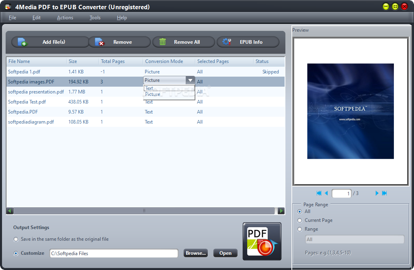Go to next preview page
The image size is (414, 270).
pyautogui.click(x=377, y=193)
